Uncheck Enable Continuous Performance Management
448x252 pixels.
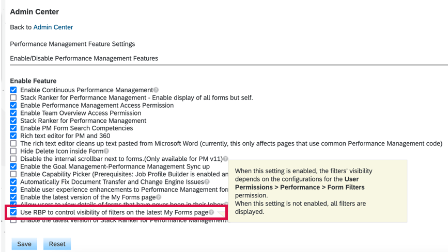click(x=14, y=90)
